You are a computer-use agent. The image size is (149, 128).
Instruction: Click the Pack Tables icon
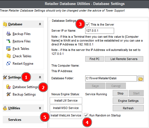9,48
